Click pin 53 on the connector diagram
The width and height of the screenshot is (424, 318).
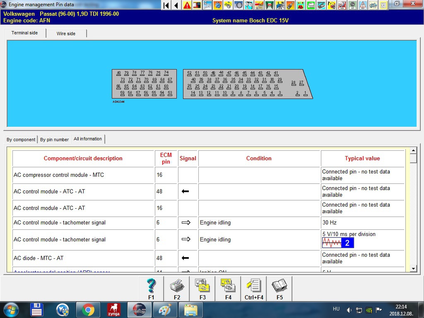point(170,93)
